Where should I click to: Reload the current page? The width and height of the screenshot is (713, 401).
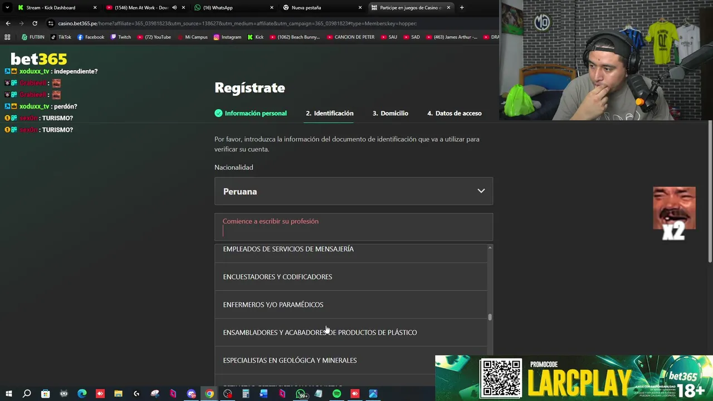pyautogui.click(x=35, y=23)
